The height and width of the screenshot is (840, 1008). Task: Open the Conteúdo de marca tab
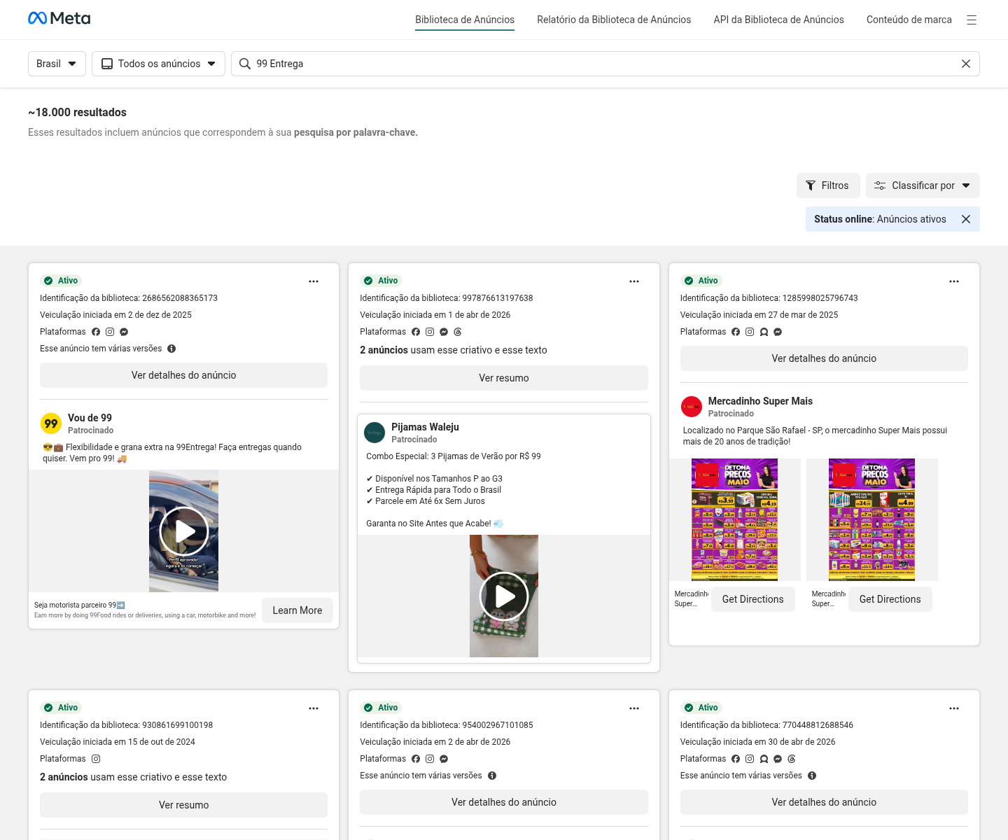pos(909,20)
